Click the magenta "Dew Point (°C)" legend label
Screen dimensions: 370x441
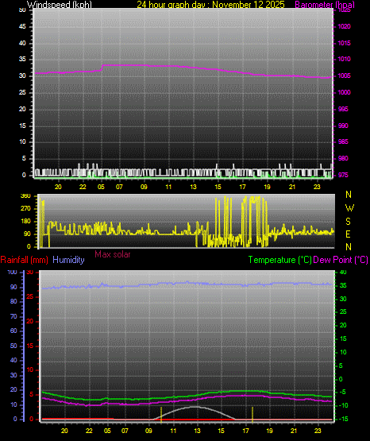tap(341, 260)
